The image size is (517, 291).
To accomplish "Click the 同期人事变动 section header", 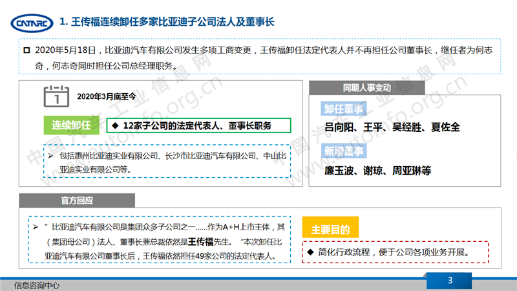I will coord(367,88).
